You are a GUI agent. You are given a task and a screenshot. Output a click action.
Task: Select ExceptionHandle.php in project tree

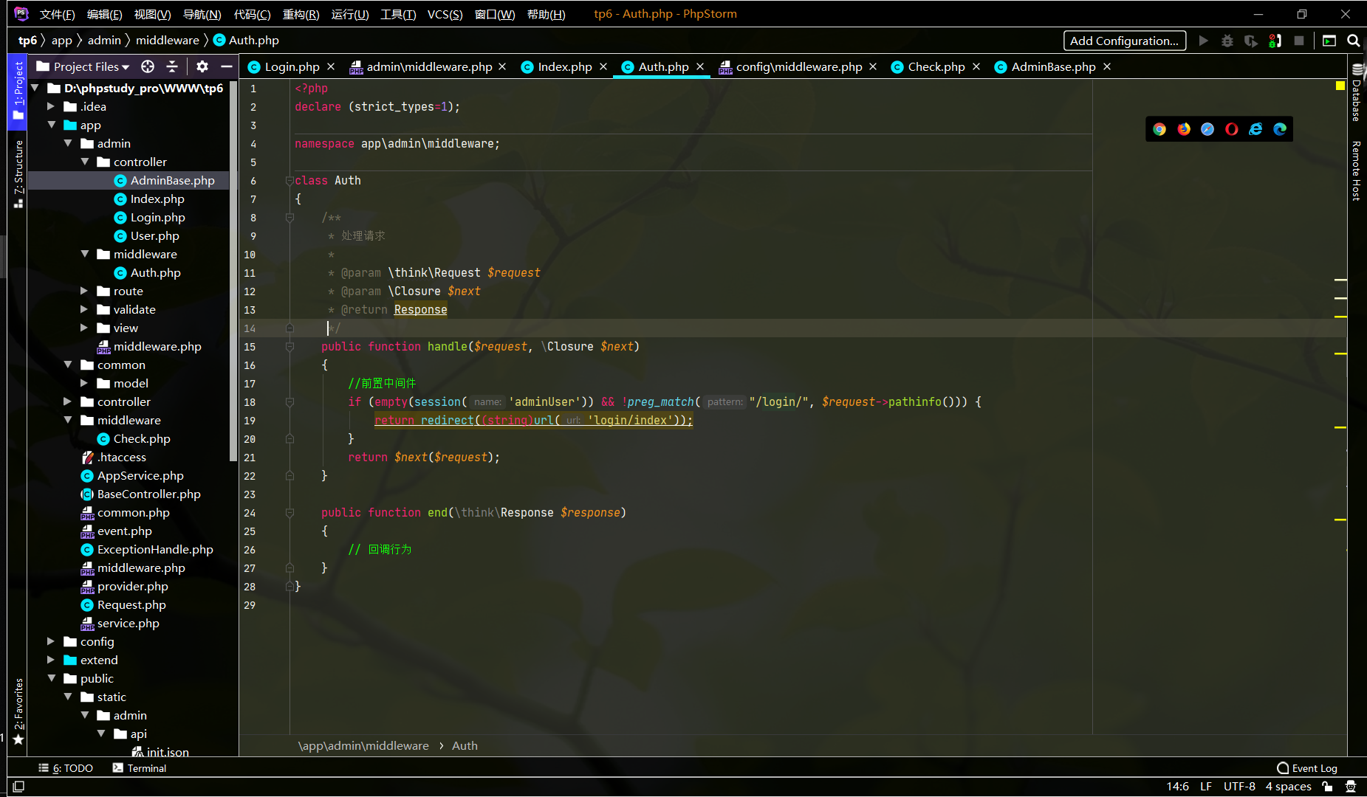click(x=155, y=549)
